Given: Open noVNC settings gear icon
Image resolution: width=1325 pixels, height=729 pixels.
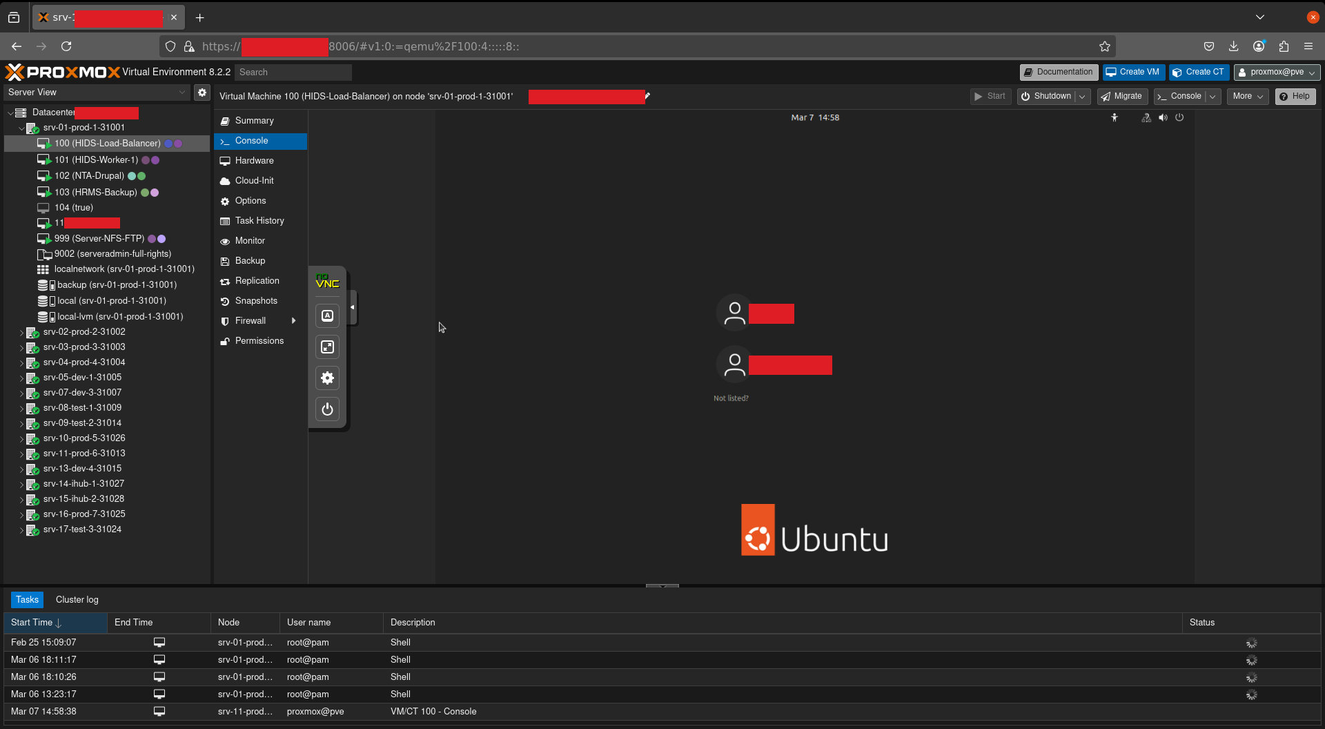Looking at the screenshot, I should tap(327, 378).
